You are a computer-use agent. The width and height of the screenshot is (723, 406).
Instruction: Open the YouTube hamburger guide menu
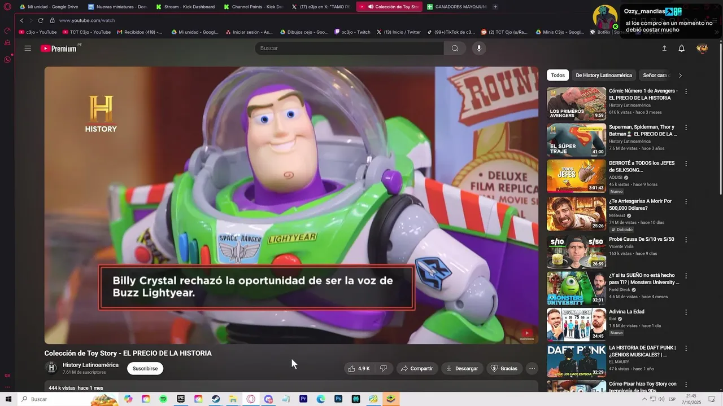(28, 48)
